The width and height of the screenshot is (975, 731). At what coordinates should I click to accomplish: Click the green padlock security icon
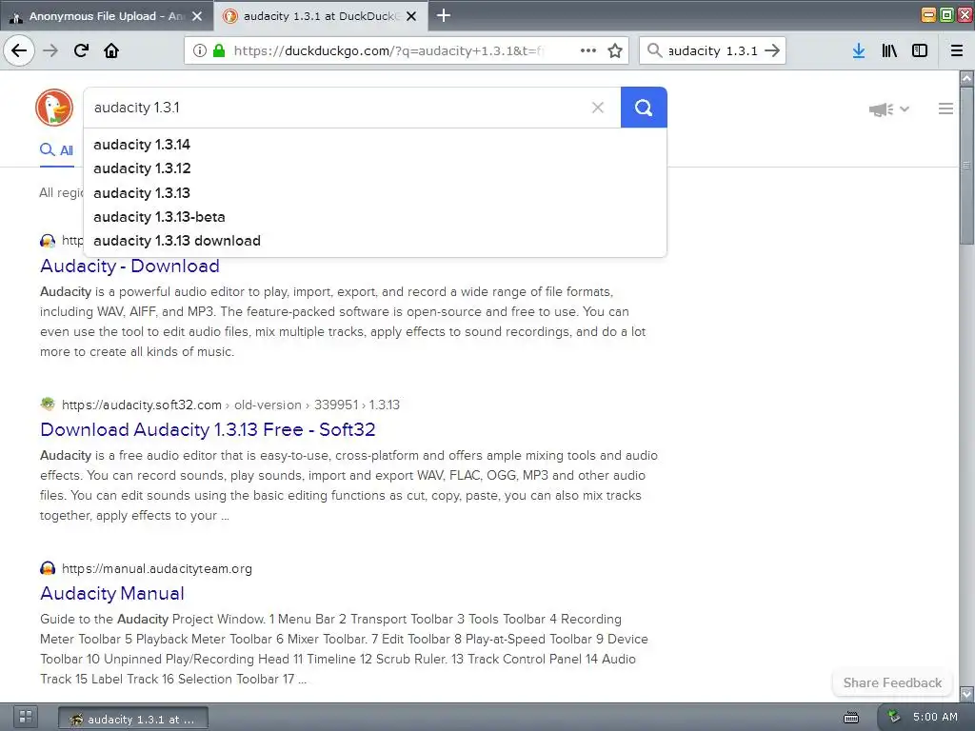[x=219, y=50]
